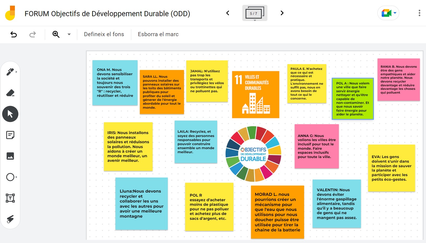The width and height of the screenshot is (426, 243).
Task: Expand the zoom level dropdown arrow
Action: pos(69,34)
